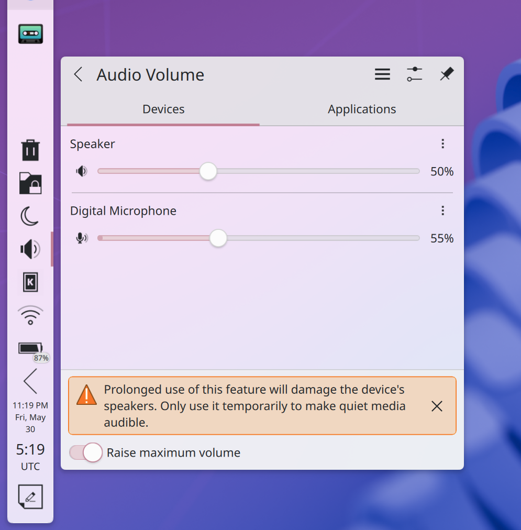Open Digital Microphone three-dot options menu

442,211
